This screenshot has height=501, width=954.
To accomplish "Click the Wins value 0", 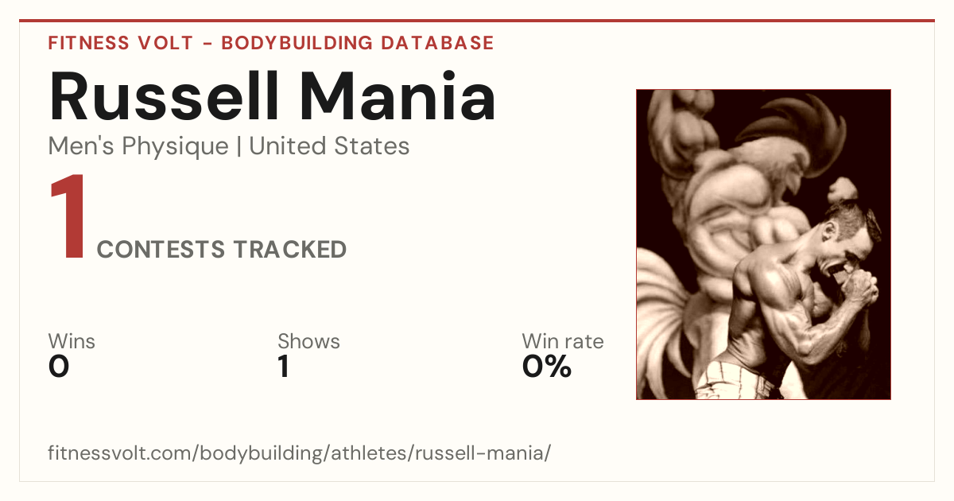I will (59, 367).
